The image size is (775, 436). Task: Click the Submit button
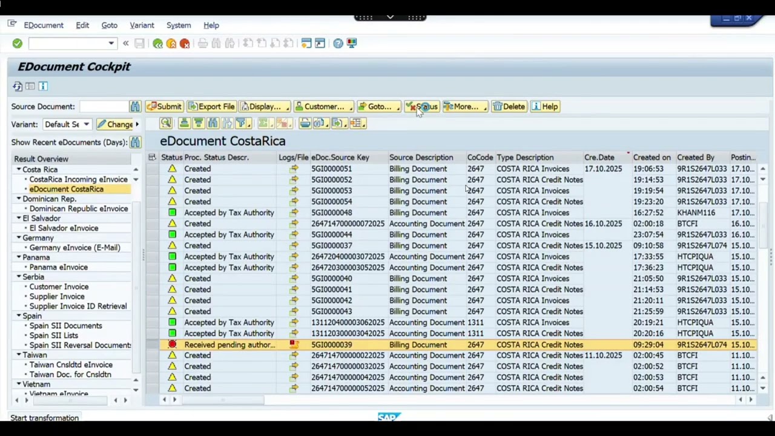164,107
